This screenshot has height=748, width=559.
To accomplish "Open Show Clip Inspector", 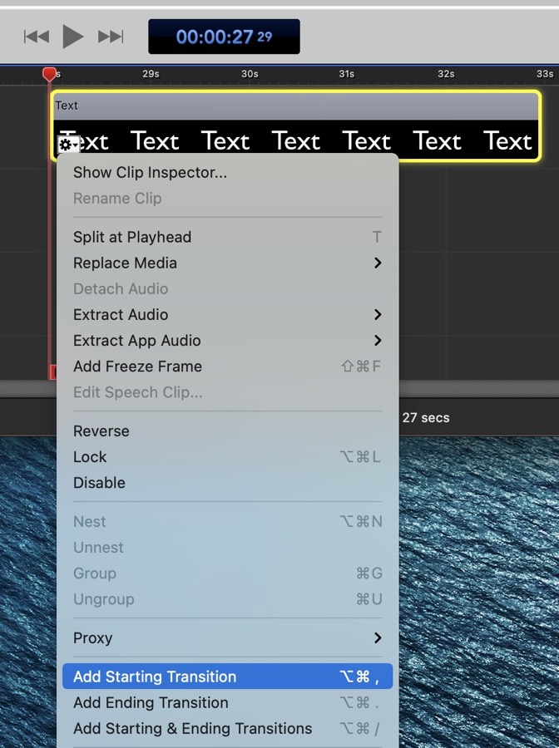I will click(150, 173).
